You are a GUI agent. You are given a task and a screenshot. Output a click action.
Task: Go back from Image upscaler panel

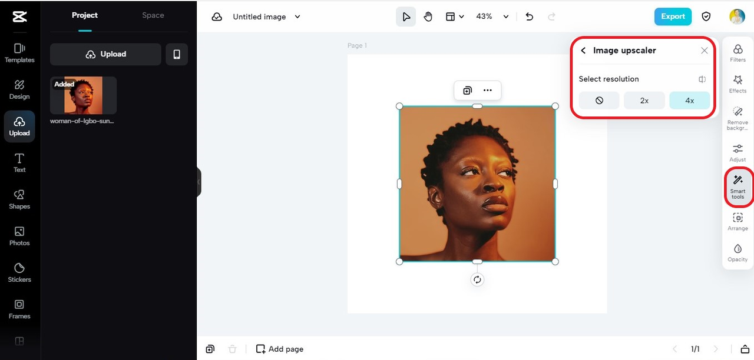[583, 51]
